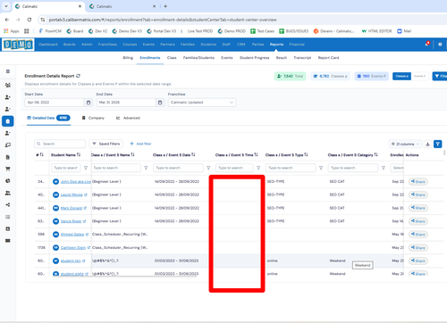
Task: Open the pie chart sidebar icon
Action: pos(8,181)
